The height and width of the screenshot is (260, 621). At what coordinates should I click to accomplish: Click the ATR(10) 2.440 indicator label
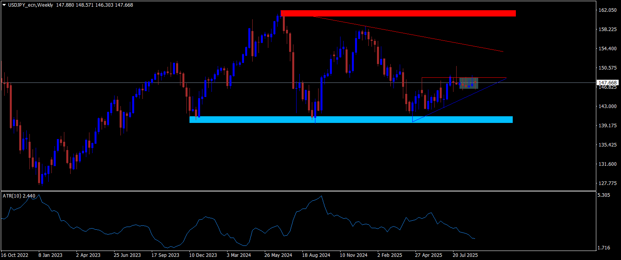click(19, 196)
